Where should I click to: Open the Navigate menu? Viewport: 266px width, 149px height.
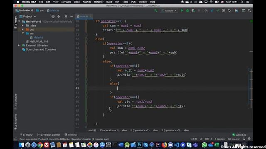[66, 2]
